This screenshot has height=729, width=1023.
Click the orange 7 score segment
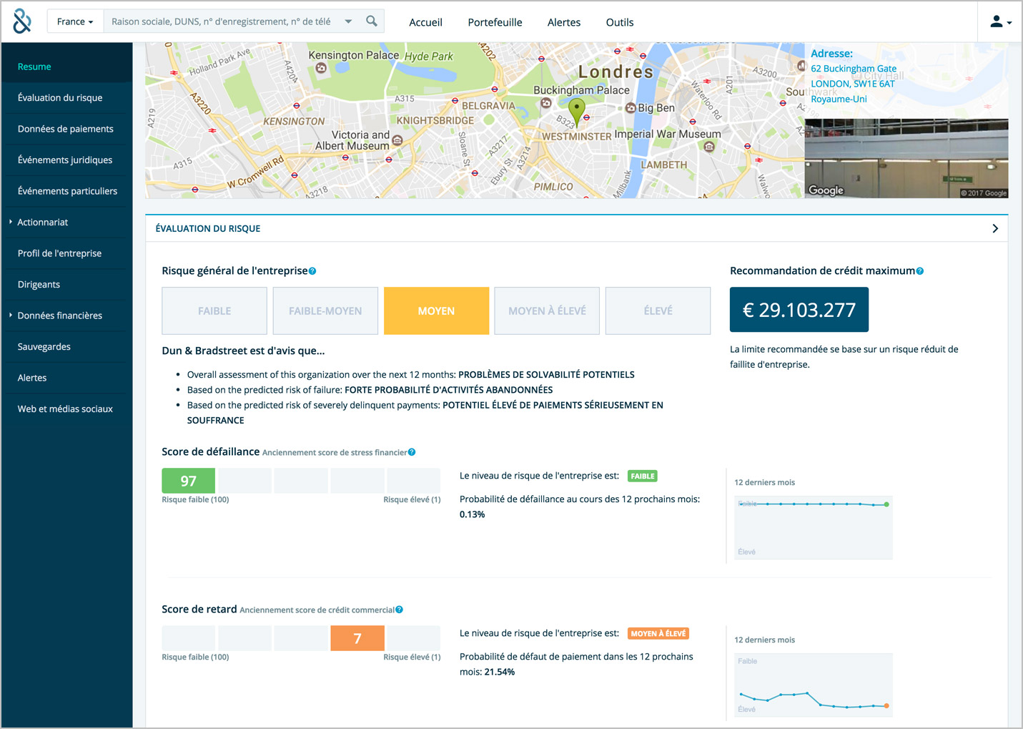(357, 638)
